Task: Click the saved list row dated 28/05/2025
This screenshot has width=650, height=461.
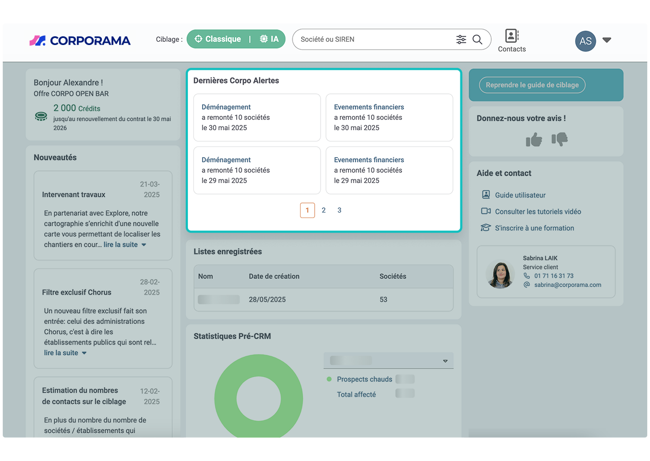Action: (323, 299)
